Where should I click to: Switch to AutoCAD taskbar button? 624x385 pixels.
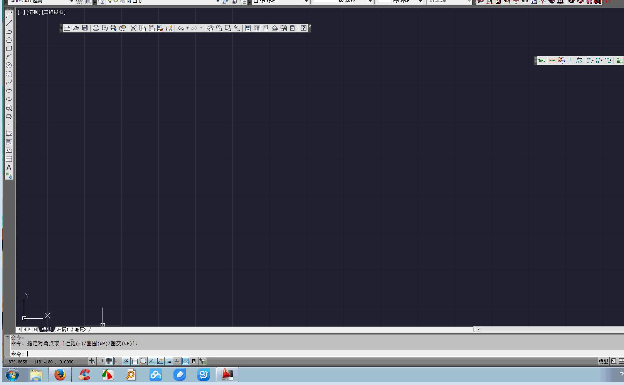pyautogui.click(x=227, y=375)
